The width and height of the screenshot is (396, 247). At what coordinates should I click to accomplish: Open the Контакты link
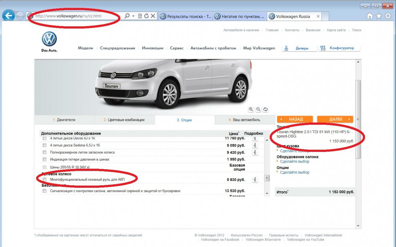292,30
